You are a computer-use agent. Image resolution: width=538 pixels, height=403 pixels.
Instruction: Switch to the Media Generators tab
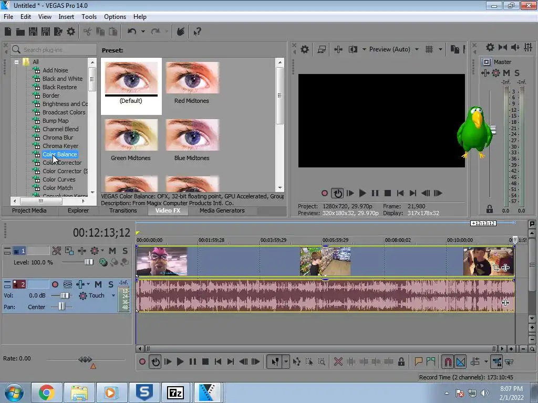(222, 211)
